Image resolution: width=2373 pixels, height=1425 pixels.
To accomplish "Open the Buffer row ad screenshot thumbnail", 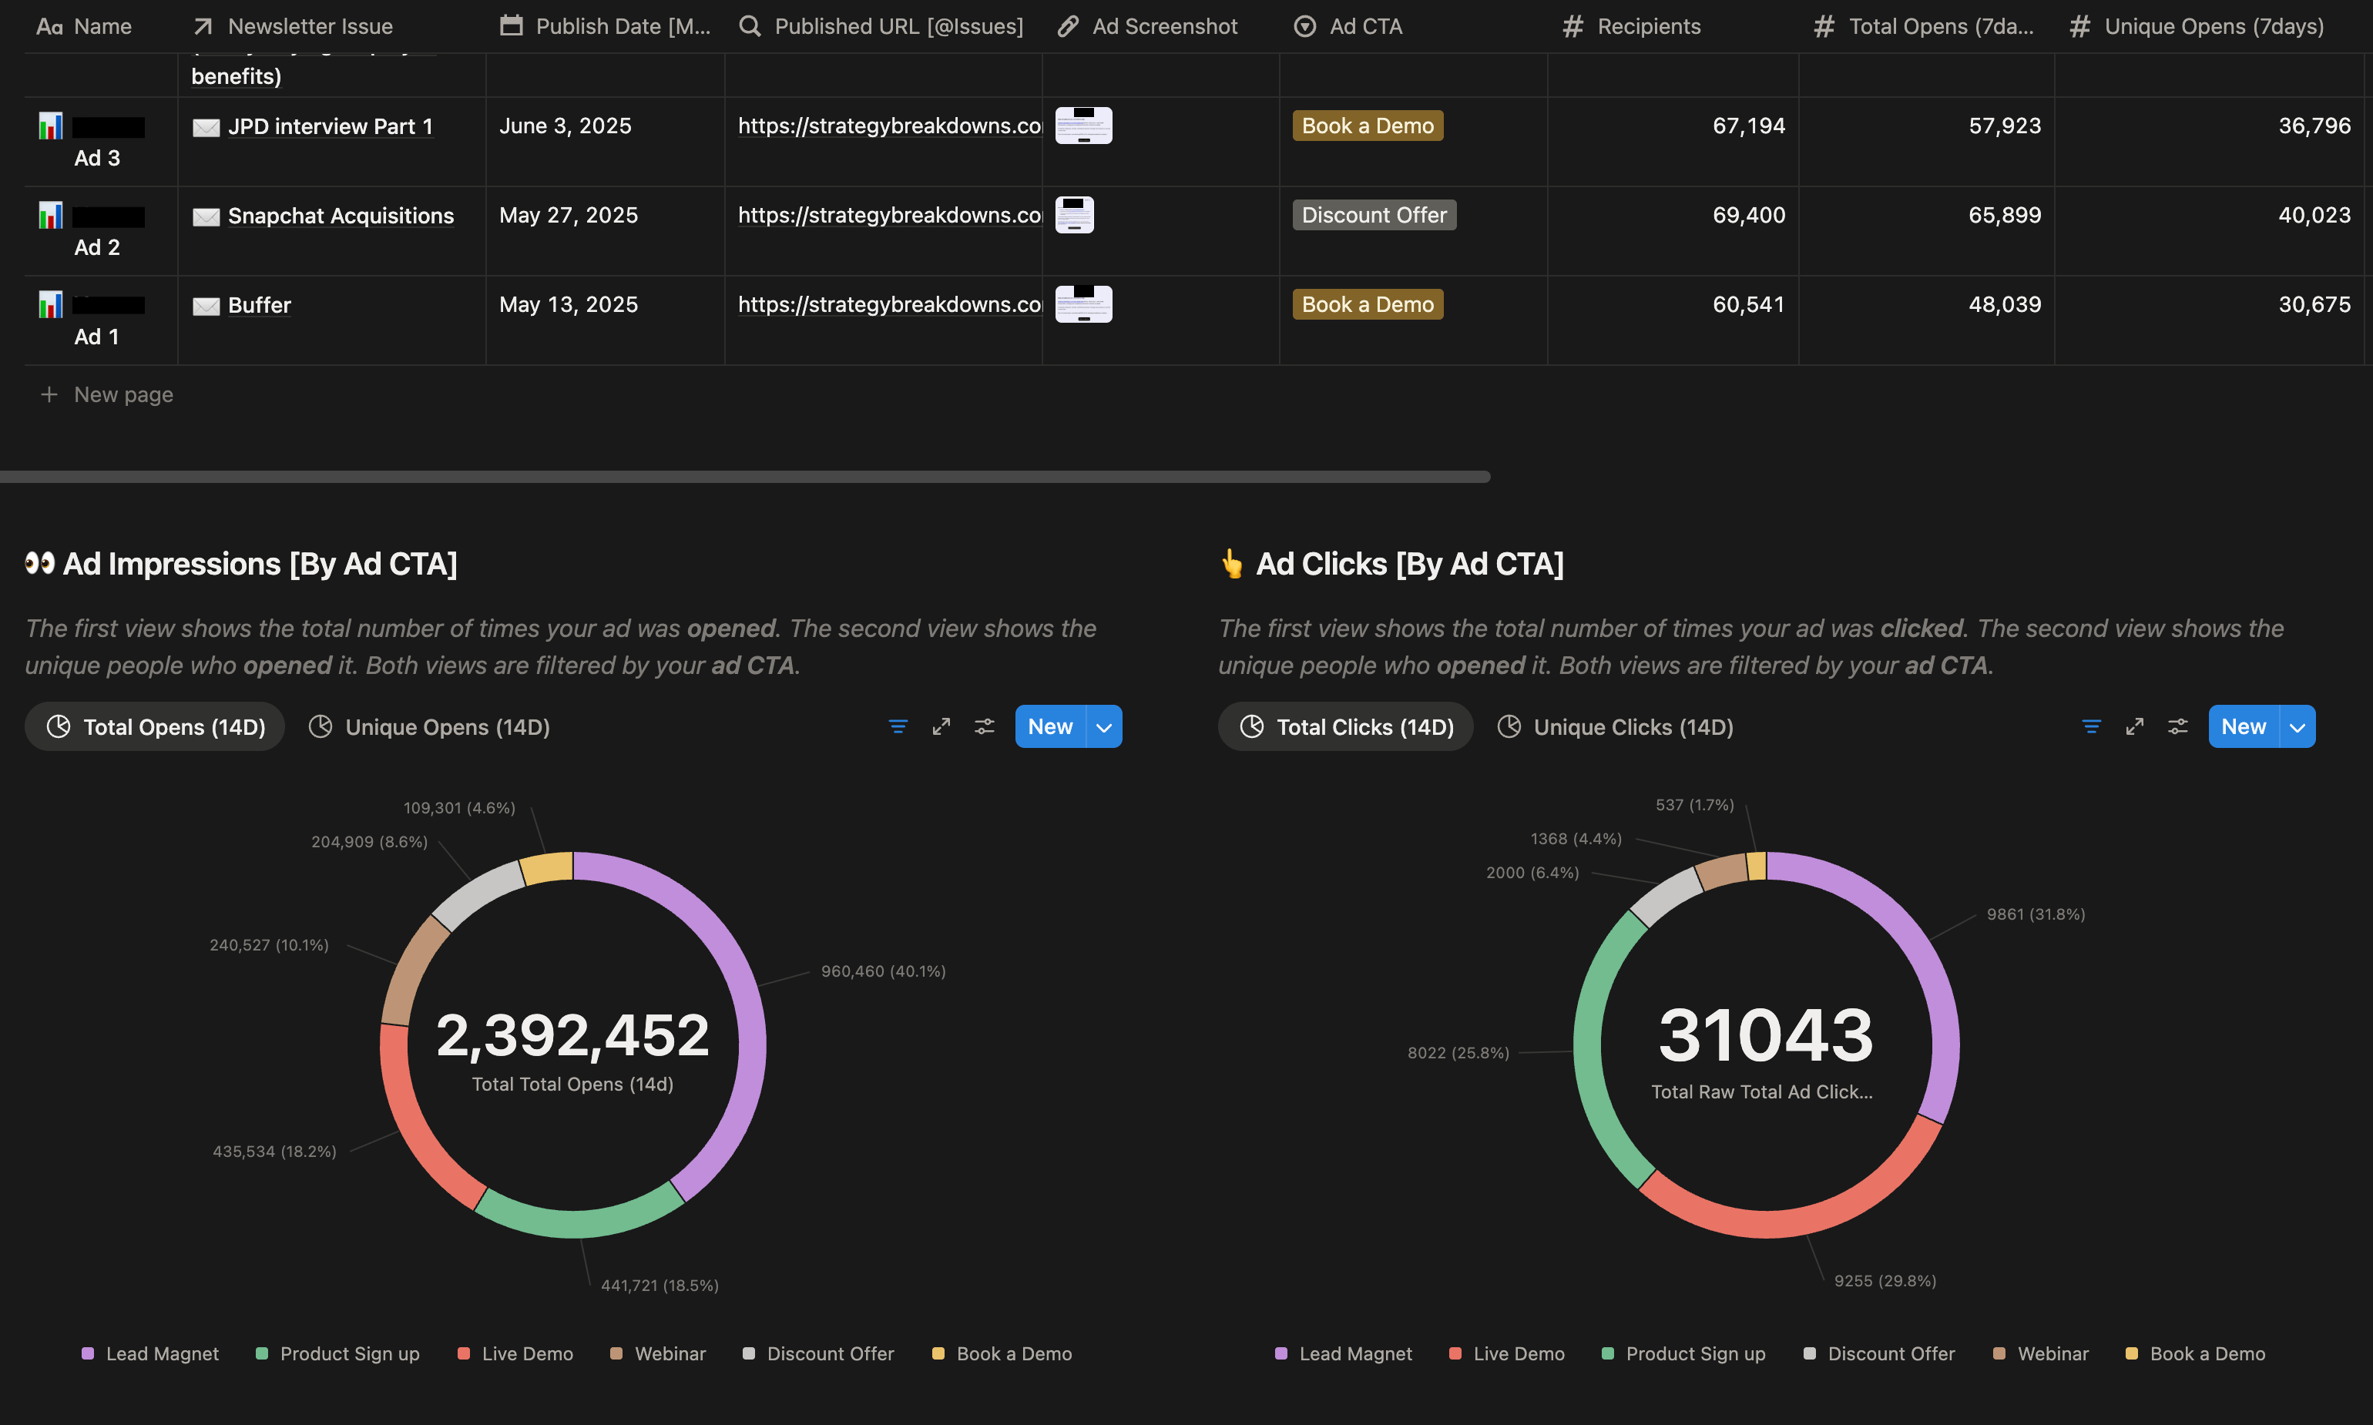I will point(1083,304).
